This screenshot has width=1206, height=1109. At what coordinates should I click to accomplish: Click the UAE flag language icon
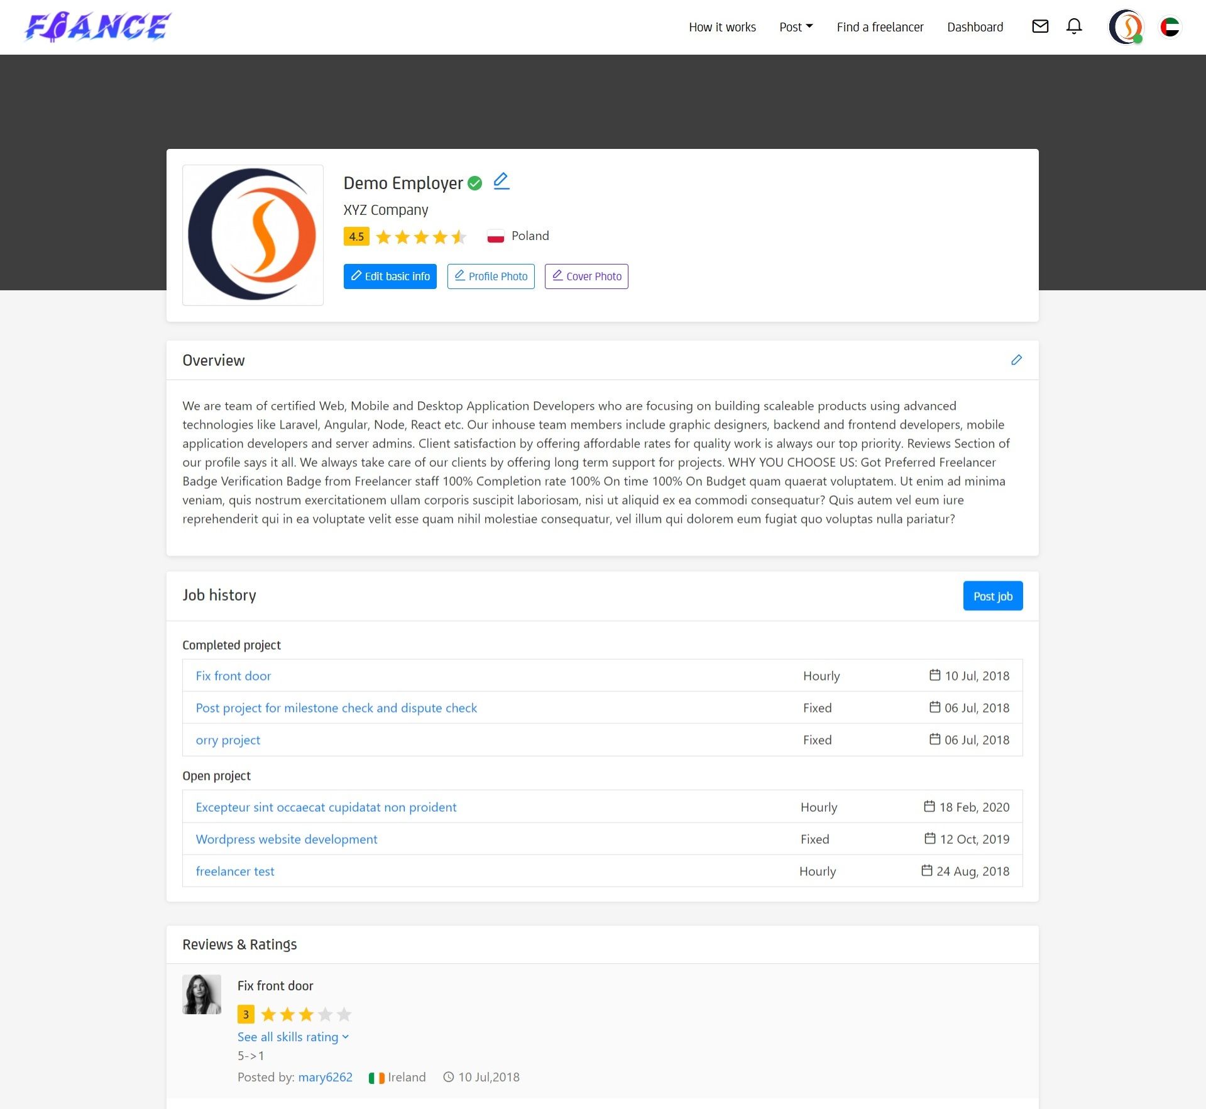(x=1170, y=27)
